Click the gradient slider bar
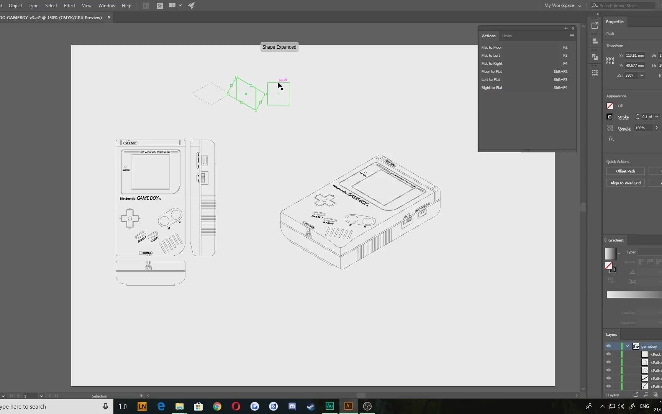This screenshot has width=662, height=414. [x=634, y=295]
